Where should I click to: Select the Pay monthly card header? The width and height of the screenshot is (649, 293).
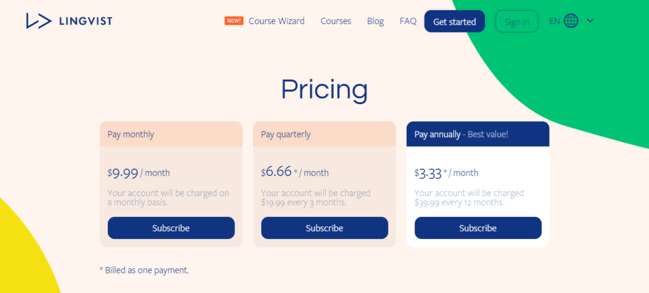coord(171,134)
